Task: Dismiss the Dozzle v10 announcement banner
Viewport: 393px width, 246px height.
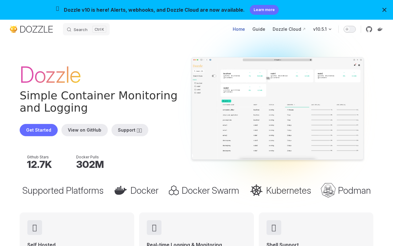Action: pos(384,10)
